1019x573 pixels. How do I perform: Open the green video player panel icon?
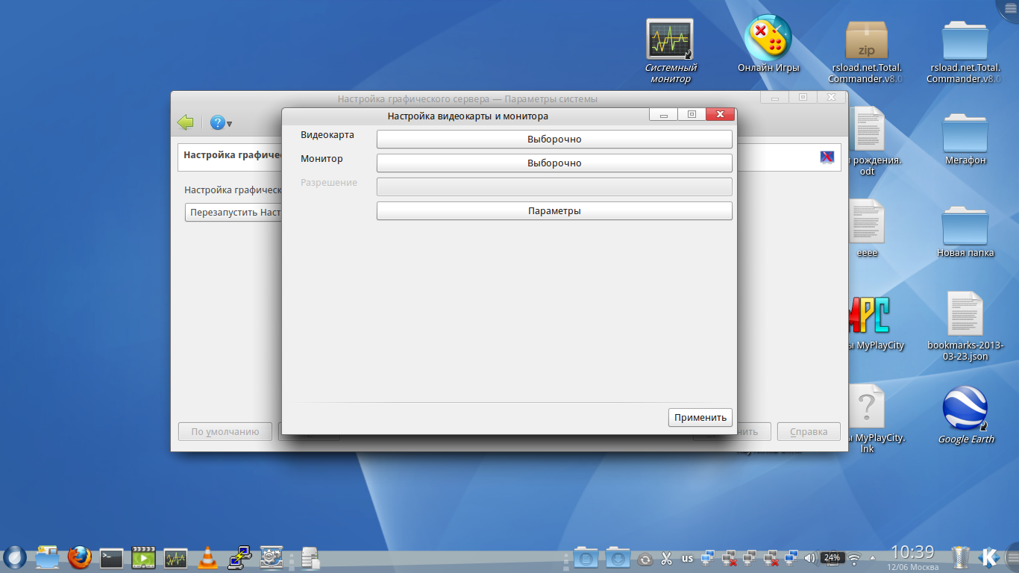pos(143,557)
